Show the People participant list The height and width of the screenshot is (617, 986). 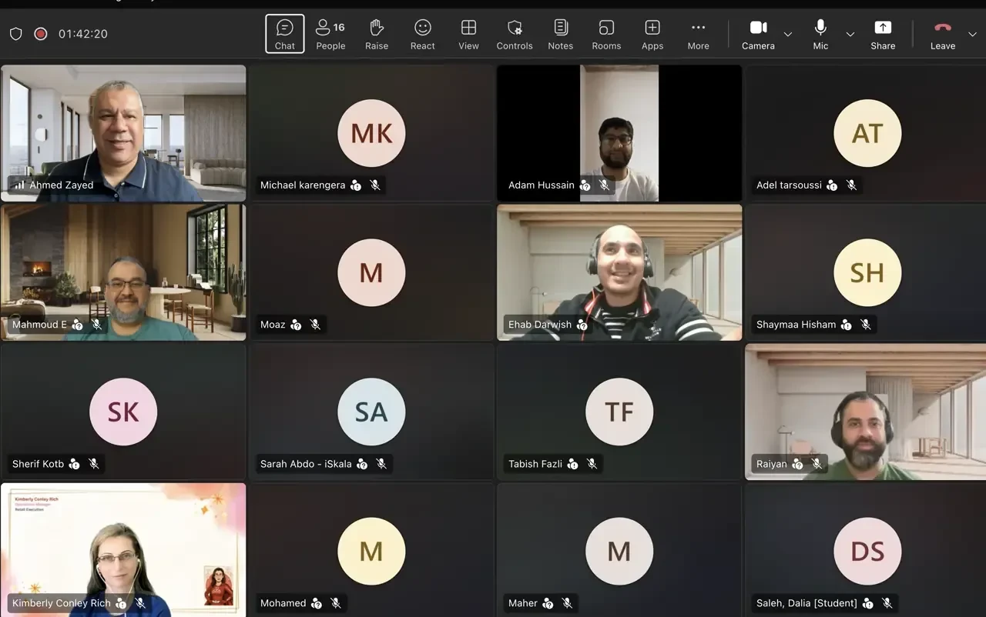point(330,34)
